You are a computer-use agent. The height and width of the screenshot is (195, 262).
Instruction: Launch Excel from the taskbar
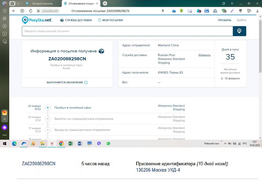[x=71, y=143]
